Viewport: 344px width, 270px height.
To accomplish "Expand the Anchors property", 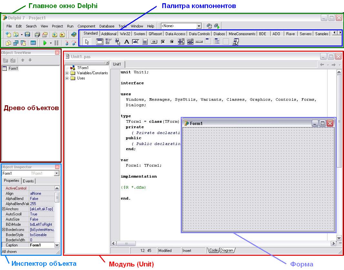I will pos(4,209).
